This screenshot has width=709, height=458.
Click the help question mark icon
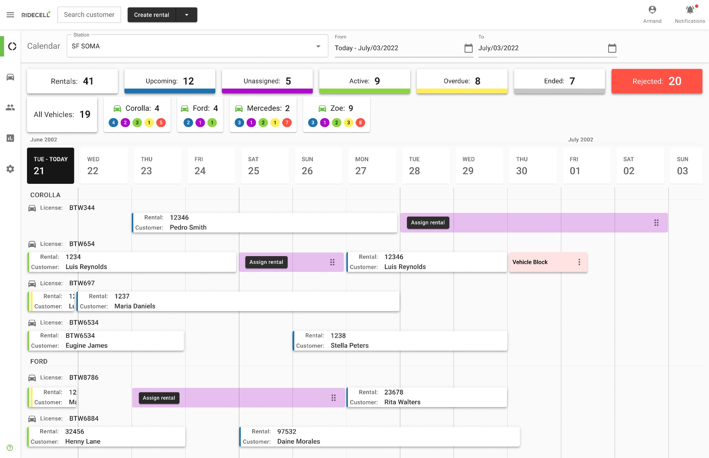coord(10,448)
